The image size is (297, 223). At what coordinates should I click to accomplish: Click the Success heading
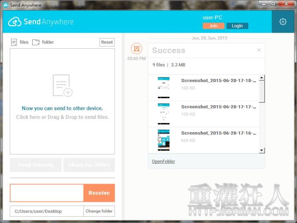[x=168, y=50]
